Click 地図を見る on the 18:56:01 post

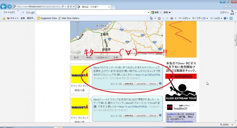click(129, 116)
